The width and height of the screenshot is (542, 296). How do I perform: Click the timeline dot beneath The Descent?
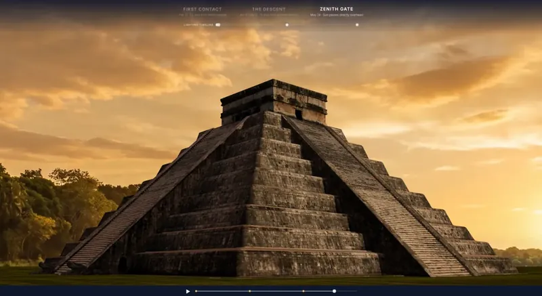[x=287, y=25]
